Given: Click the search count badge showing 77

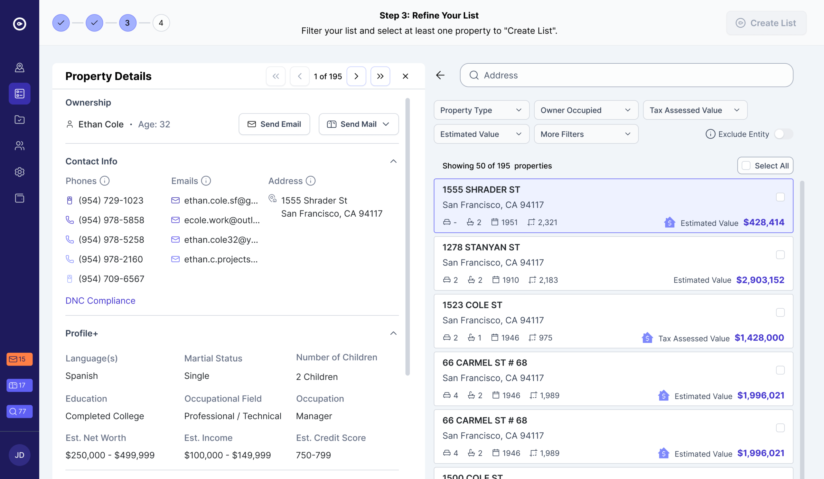Looking at the screenshot, I should coord(19,411).
